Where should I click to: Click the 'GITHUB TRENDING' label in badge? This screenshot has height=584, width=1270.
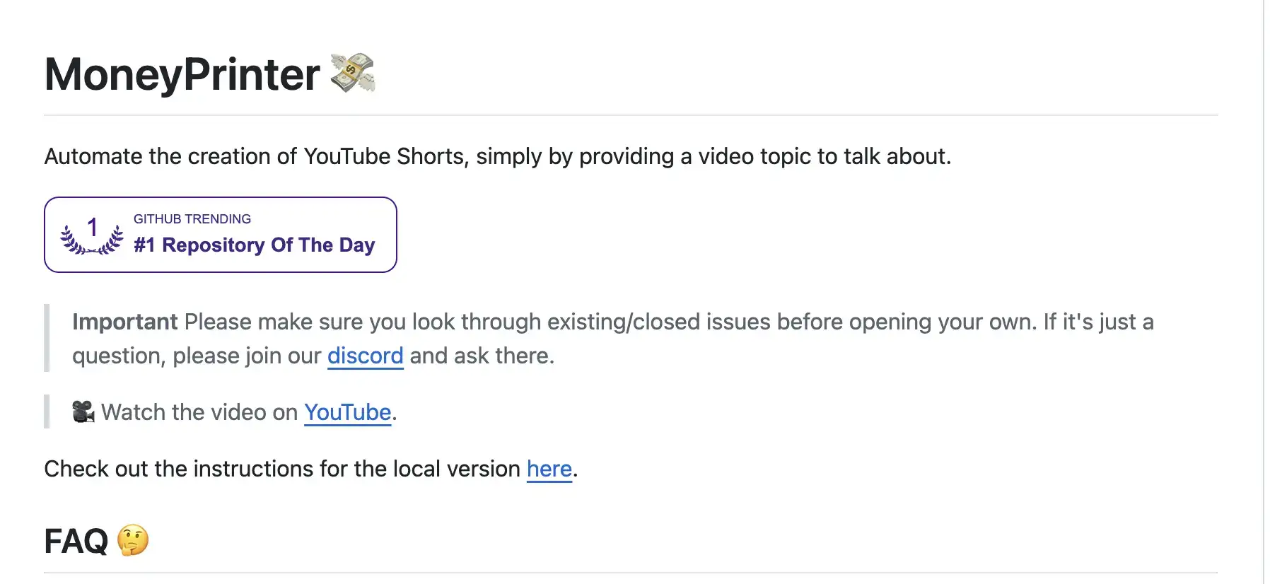(192, 219)
